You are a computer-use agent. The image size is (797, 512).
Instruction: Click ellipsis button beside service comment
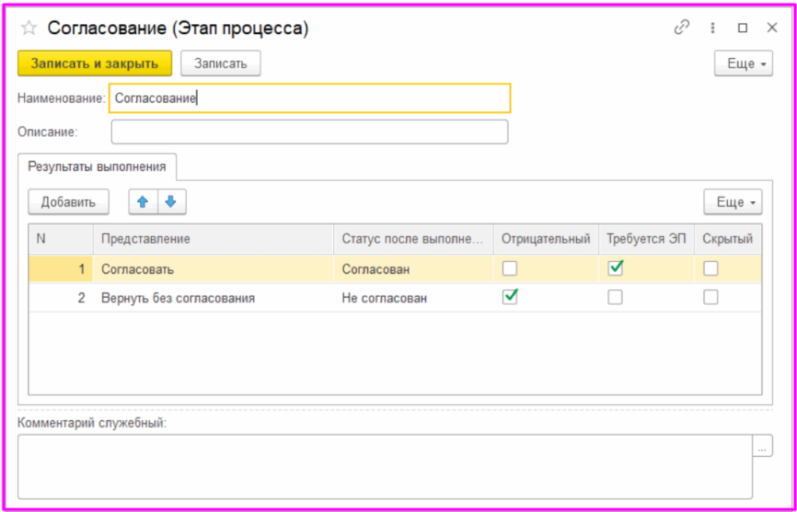(x=762, y=447)
